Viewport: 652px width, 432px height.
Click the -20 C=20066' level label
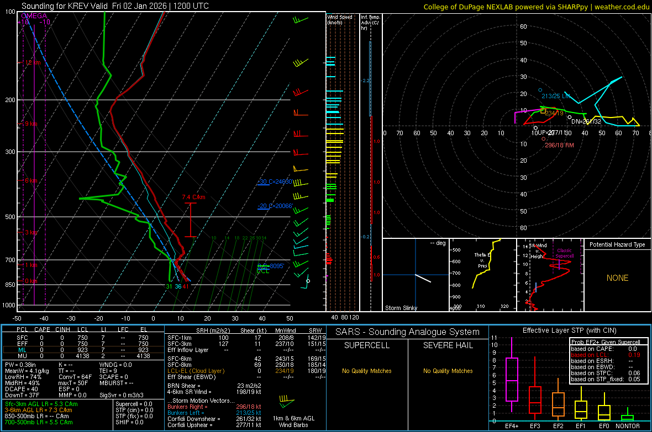275,206
